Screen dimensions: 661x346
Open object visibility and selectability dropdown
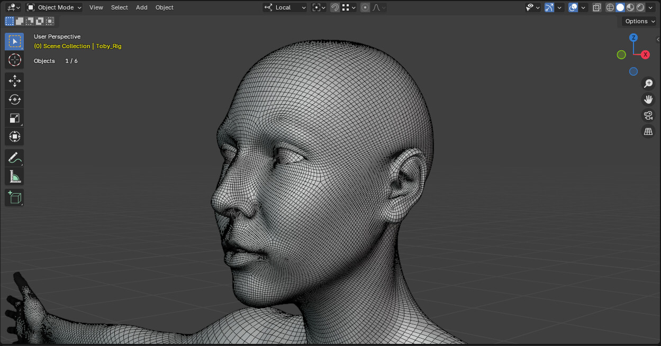point(532,7)
